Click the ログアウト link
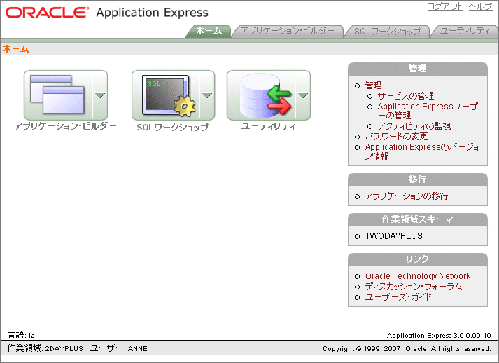 tap(445, 6)
